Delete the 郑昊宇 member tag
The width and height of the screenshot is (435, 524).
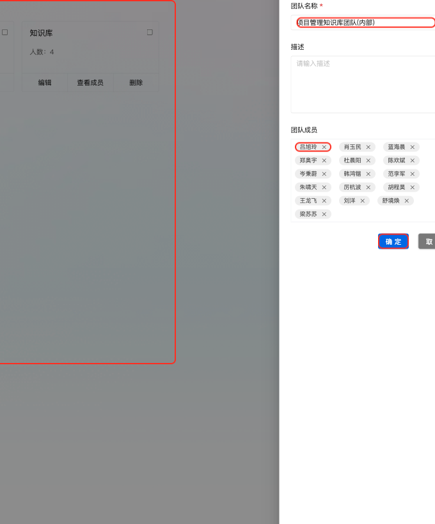[324, 160]
